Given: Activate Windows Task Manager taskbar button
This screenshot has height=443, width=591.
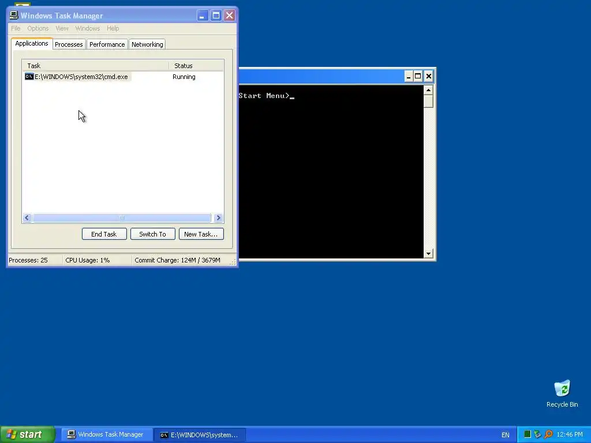Looking at the screenshot, I should 107,434.
